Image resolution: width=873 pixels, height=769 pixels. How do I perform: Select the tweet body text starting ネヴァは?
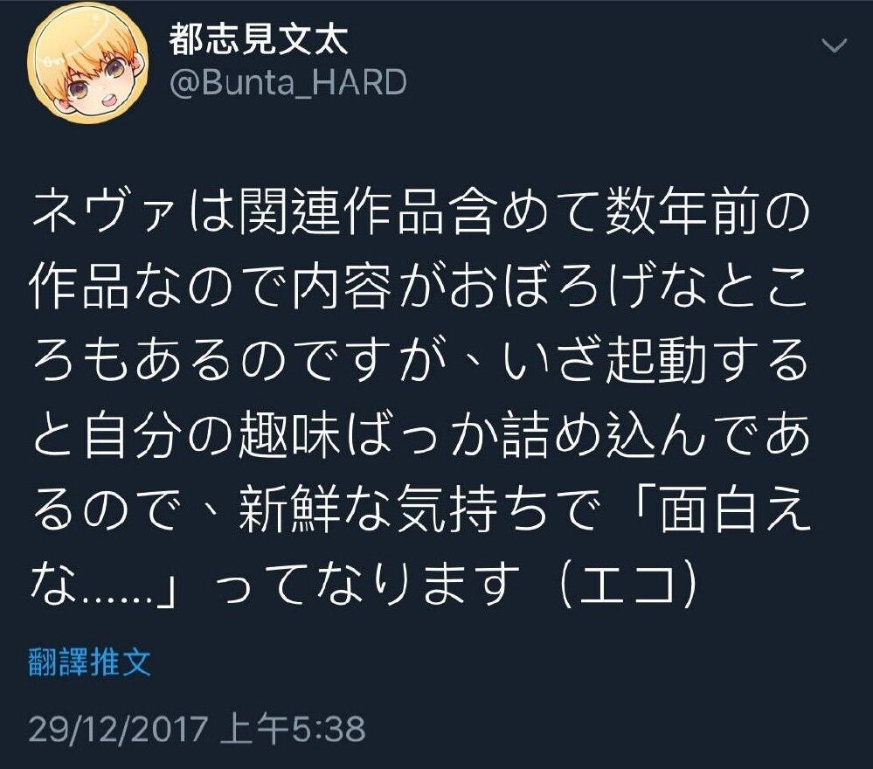[420, 398]
